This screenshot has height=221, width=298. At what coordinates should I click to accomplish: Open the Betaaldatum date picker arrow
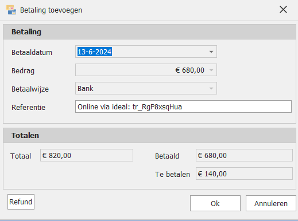[x=211, y=52]
